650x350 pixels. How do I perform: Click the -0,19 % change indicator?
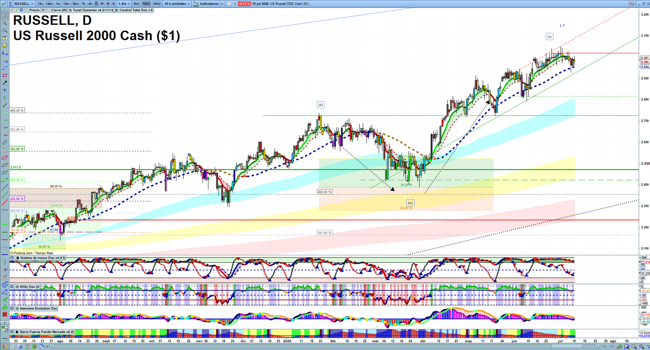tap(244, 4)
